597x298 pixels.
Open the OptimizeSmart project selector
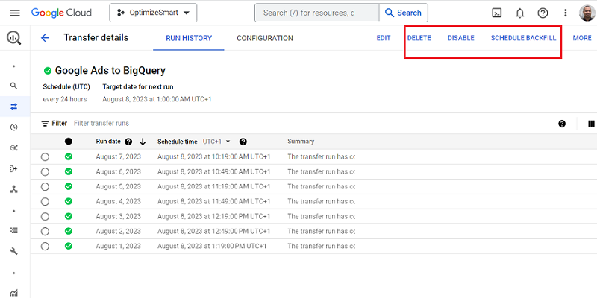(x=153, y=13)
